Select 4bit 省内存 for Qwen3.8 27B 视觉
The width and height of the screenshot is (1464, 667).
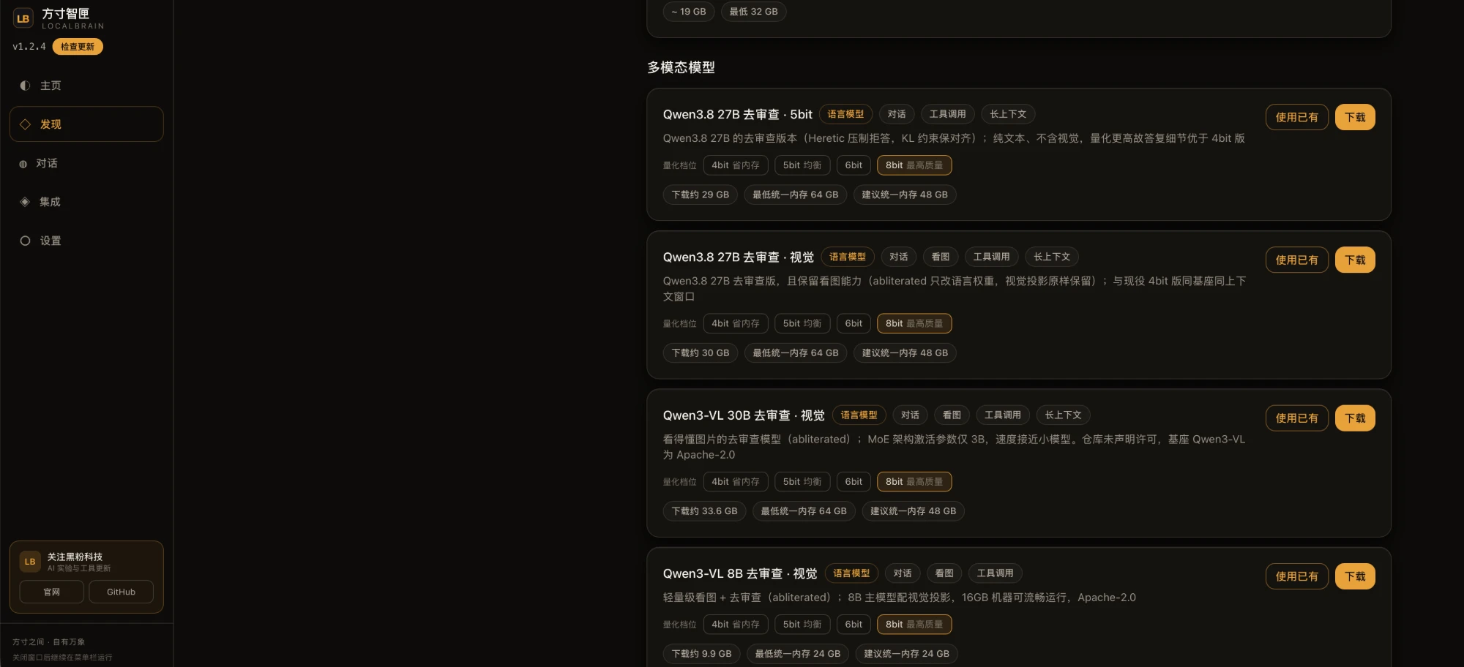736,323
